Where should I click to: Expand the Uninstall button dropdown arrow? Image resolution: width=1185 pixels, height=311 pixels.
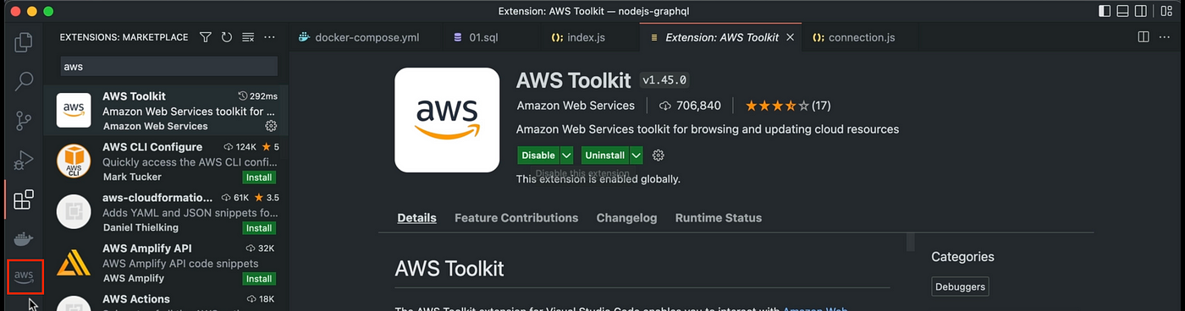pos(636,155)
